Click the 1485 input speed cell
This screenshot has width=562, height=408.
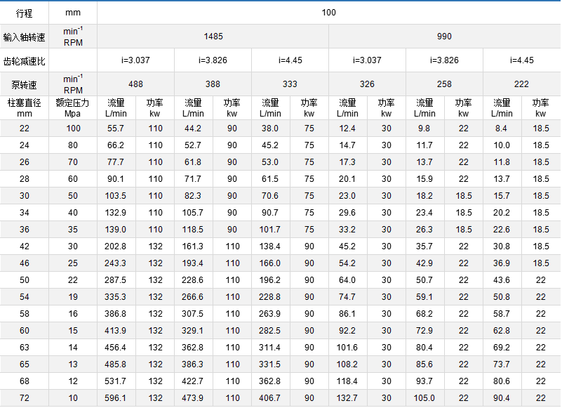[213, 37]
